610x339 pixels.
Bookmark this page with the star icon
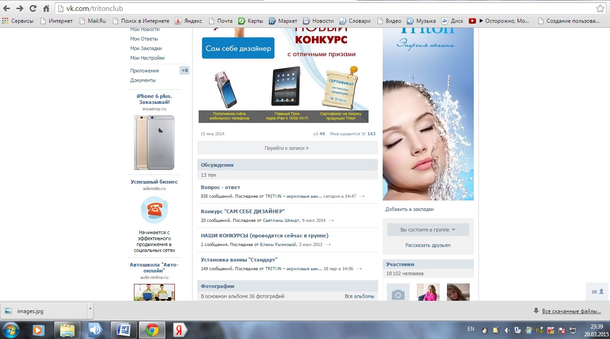click(600, 9)
